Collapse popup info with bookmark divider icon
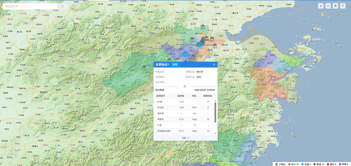The image size is (351, 166). tap(185, 86)
